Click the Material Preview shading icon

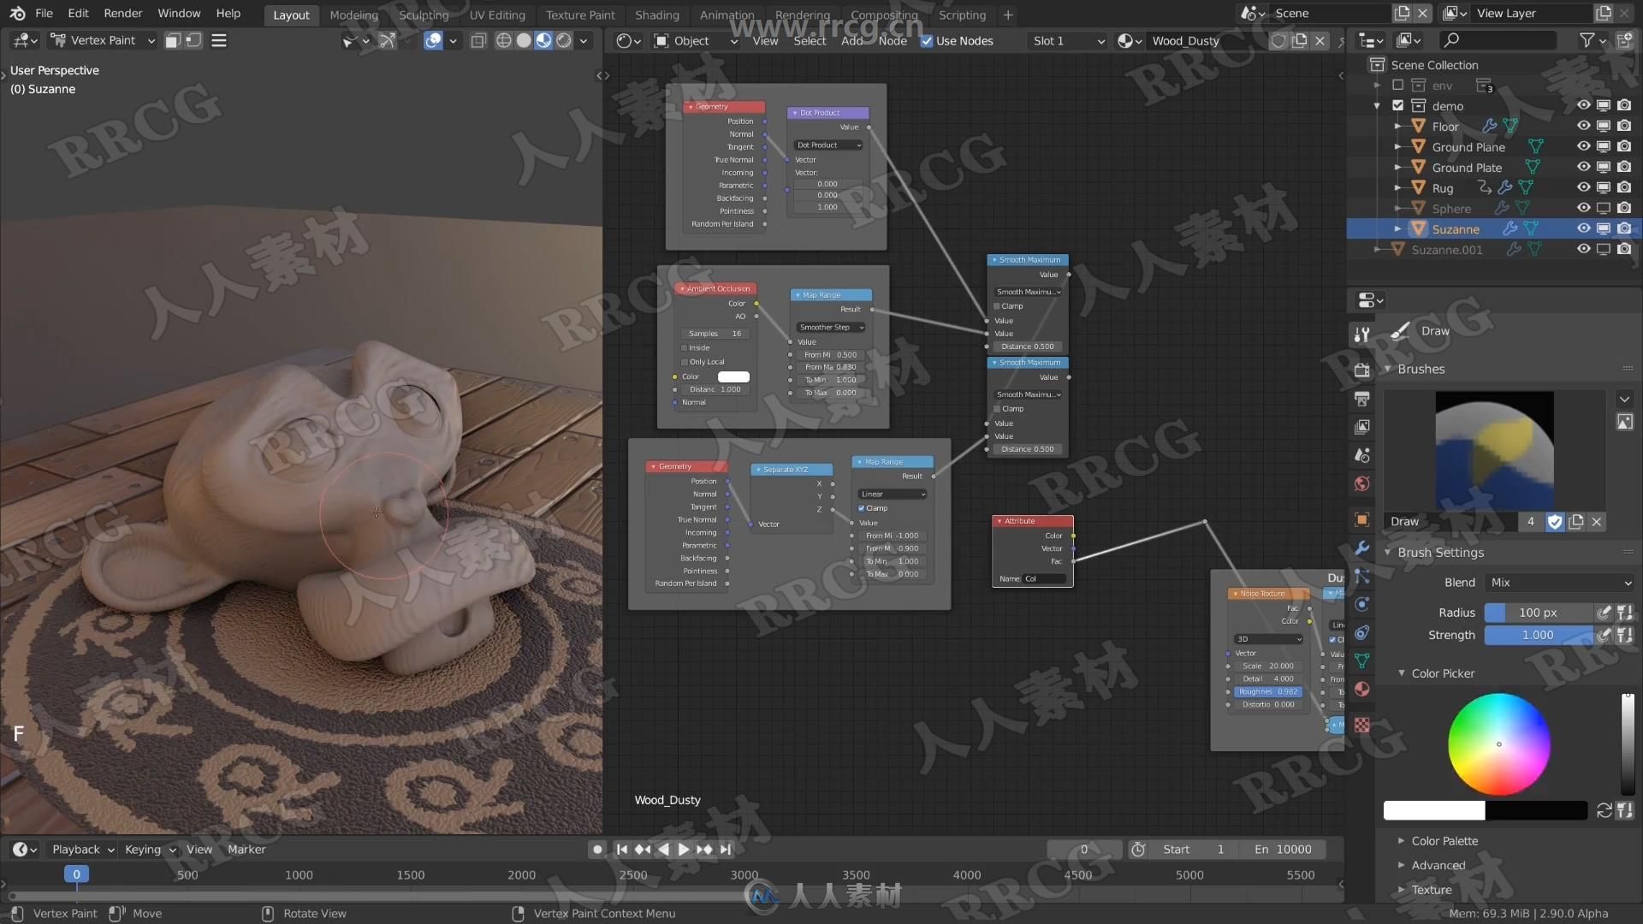(x=542, y=39)
